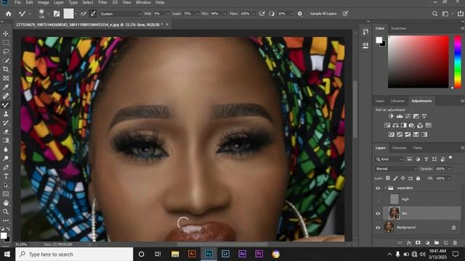Switch to the Paths tab
The width and height of the screenshot is (465, 261).
(x=418, y=148)
